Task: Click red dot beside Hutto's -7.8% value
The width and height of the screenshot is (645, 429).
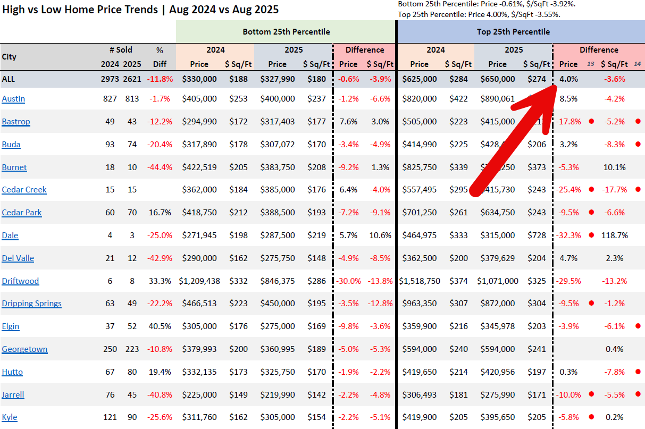Action: (x=638, y=372)
